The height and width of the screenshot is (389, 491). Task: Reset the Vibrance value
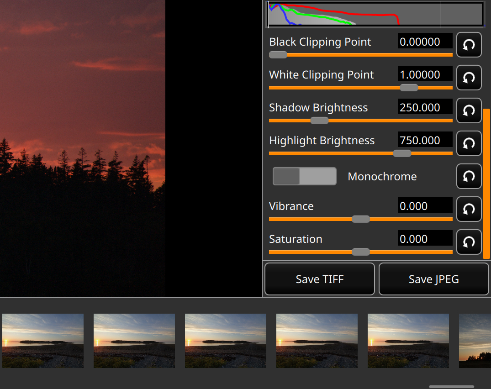tap(469, 209)
